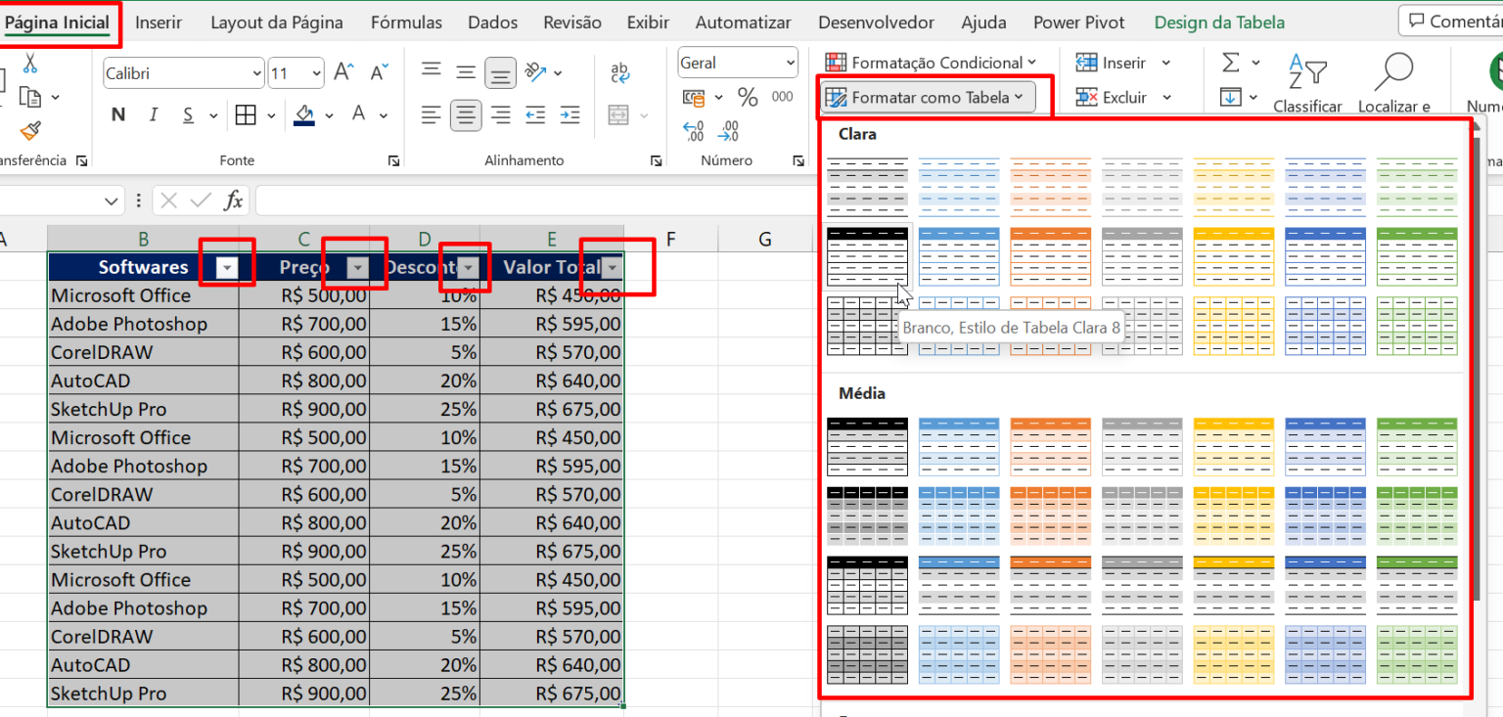Select middle vertical alignment icon
The image size is (1503, 717).
click(466, 71)
